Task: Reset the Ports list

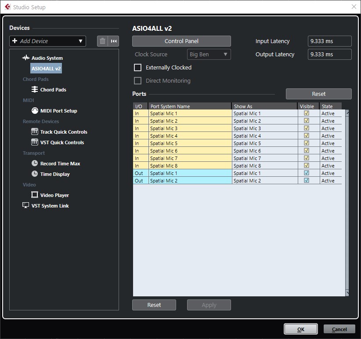Action: pos(318,94)
